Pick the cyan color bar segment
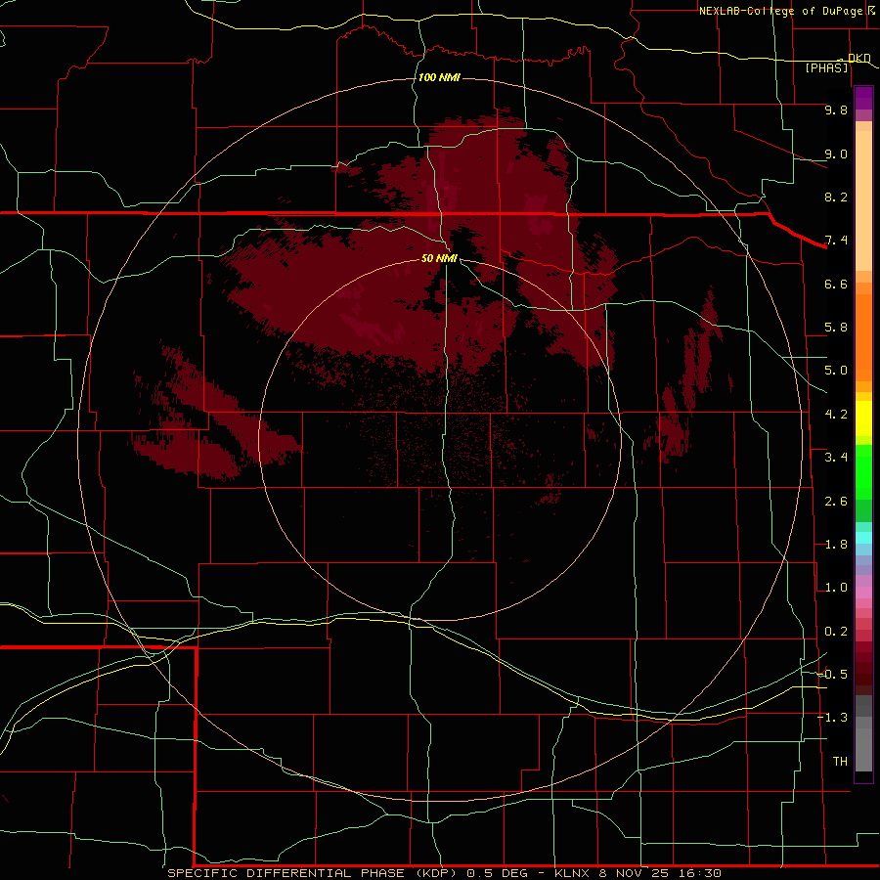880x880 pixels. [863, 538]
